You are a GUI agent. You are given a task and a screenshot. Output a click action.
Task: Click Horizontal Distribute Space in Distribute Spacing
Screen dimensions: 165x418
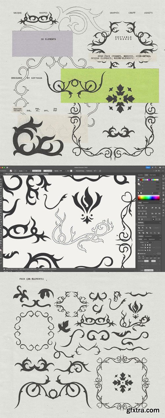142,219
